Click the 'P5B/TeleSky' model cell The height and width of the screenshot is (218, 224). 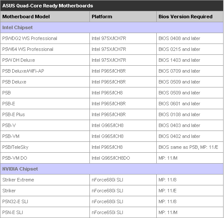[45, 147]
